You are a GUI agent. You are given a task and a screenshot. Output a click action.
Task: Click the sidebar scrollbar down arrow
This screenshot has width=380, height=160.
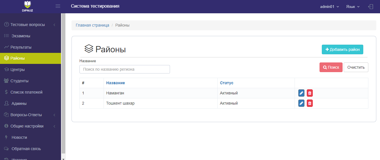click(x=63, y=159)
